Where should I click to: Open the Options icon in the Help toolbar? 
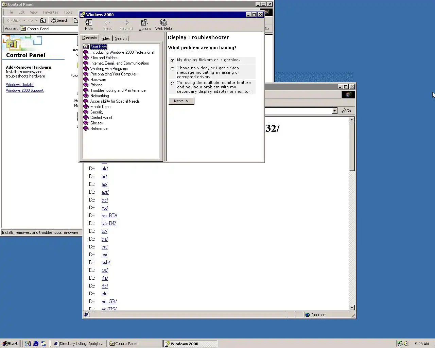click(x=144, y=23)
